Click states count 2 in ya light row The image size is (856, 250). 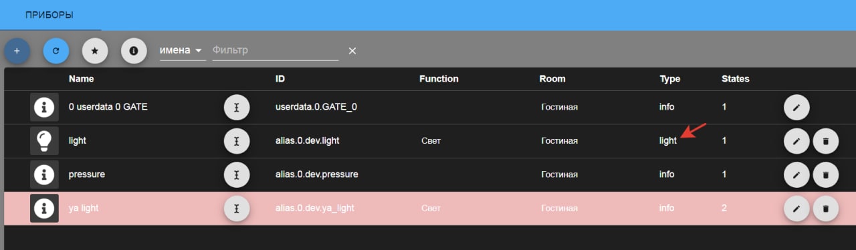pyautogui.click(x=724, y=209)
